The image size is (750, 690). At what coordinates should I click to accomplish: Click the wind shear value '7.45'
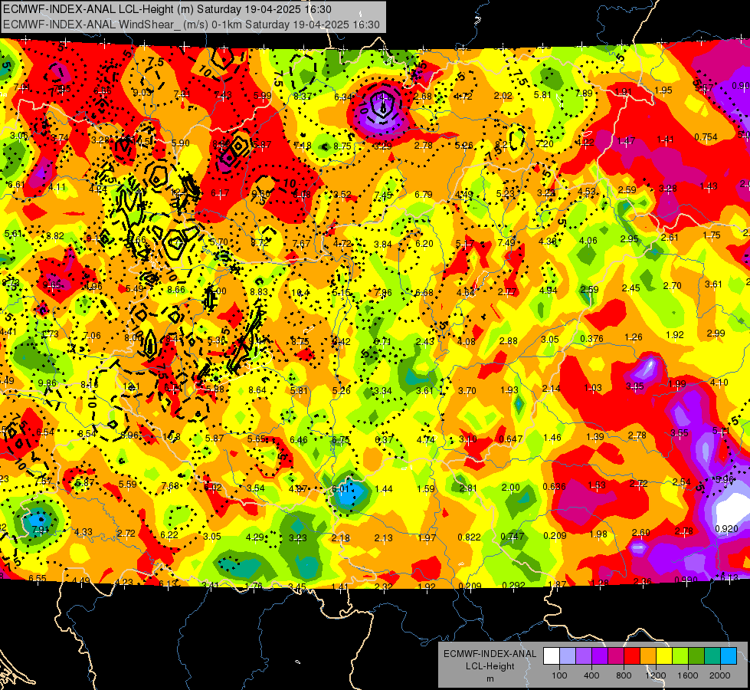click(383, 195)
